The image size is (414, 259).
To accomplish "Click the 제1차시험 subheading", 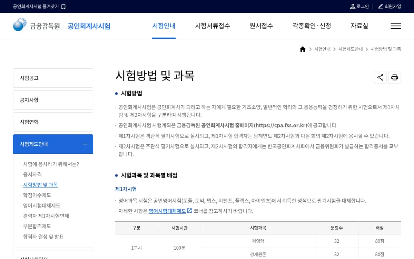I will click(126, 189).
